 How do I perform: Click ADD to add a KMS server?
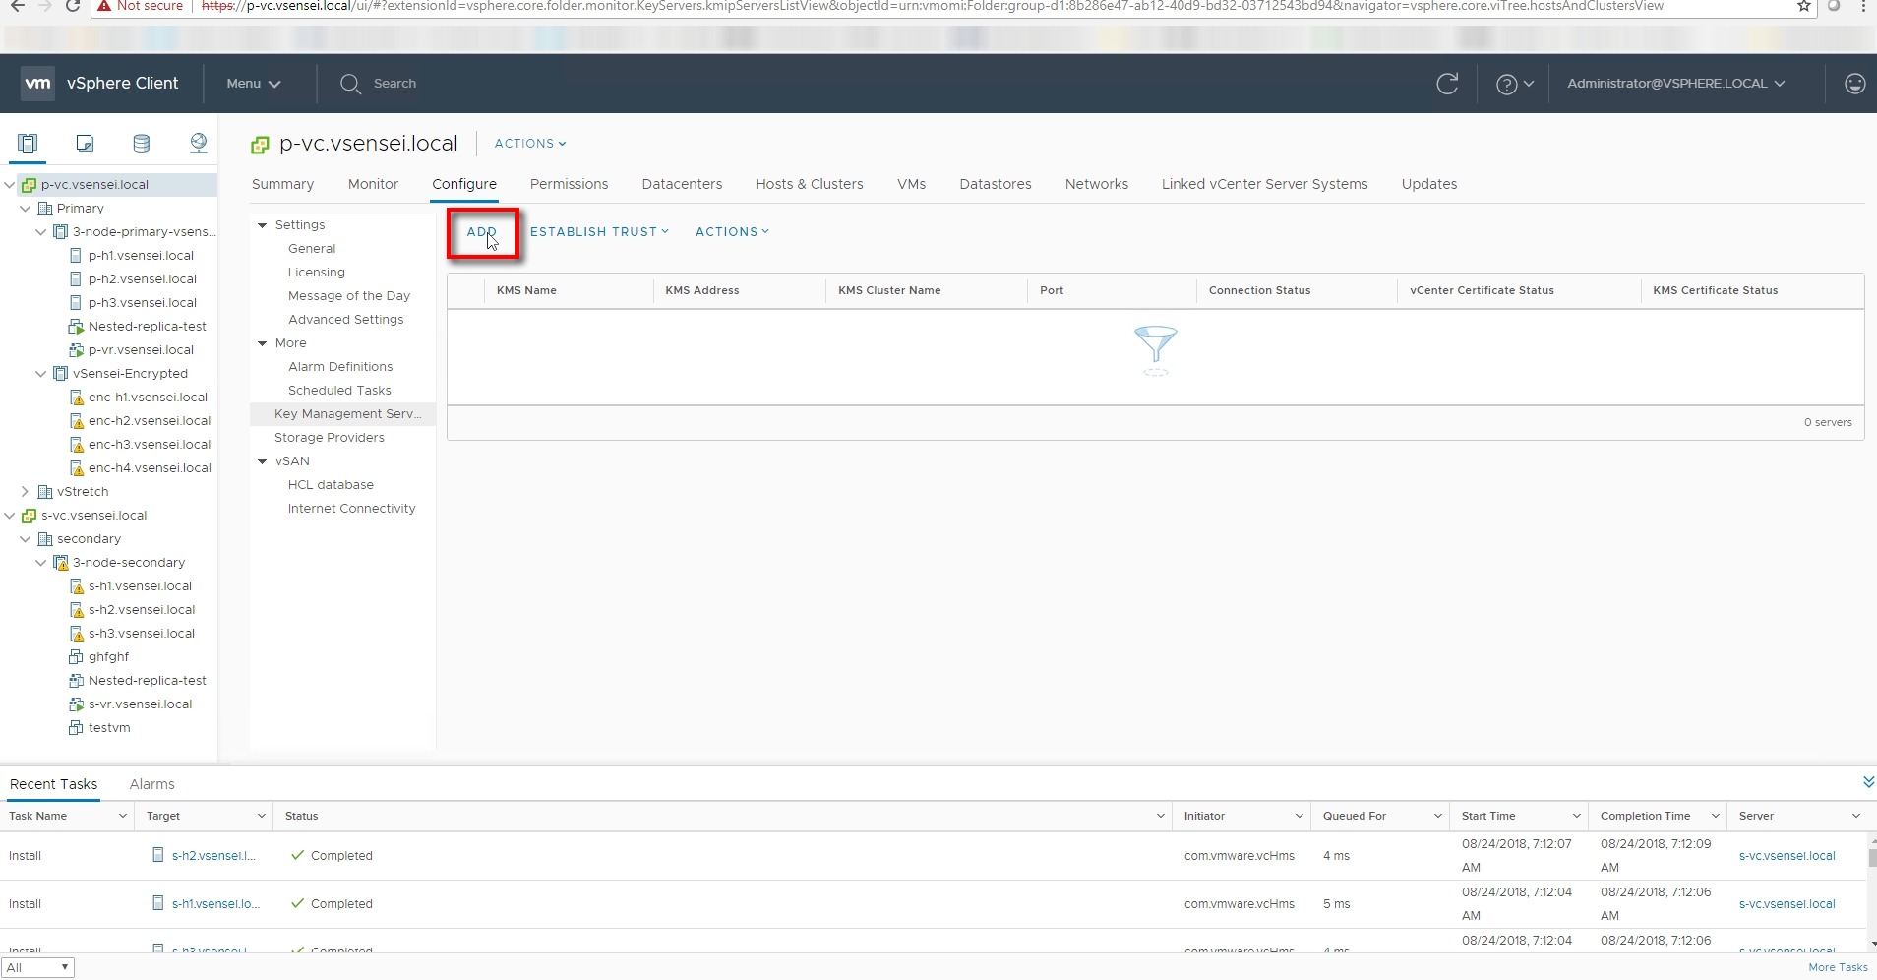tap(481, 232)
